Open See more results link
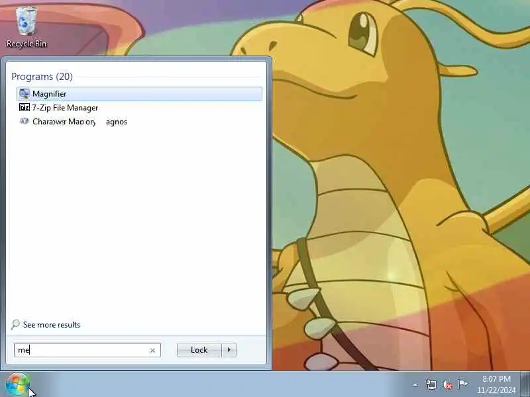The height and width of the screenshot is (397, 530). (x=52, y=325)
